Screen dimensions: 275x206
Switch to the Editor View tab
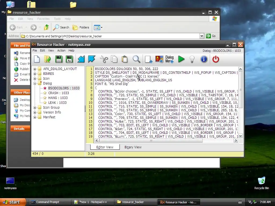(105, 147)
